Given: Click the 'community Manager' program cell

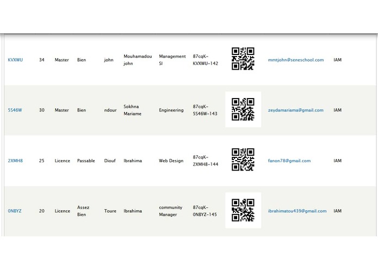Looking at the screenshot, I should click(x=170, y=211).
